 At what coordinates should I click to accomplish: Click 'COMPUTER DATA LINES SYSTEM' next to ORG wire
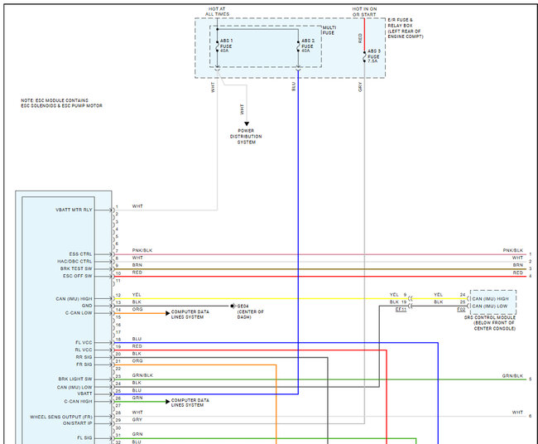coord(190,314)
